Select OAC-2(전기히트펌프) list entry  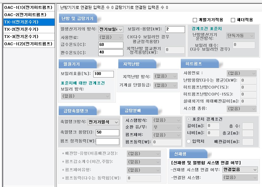(x=25, y=15)
